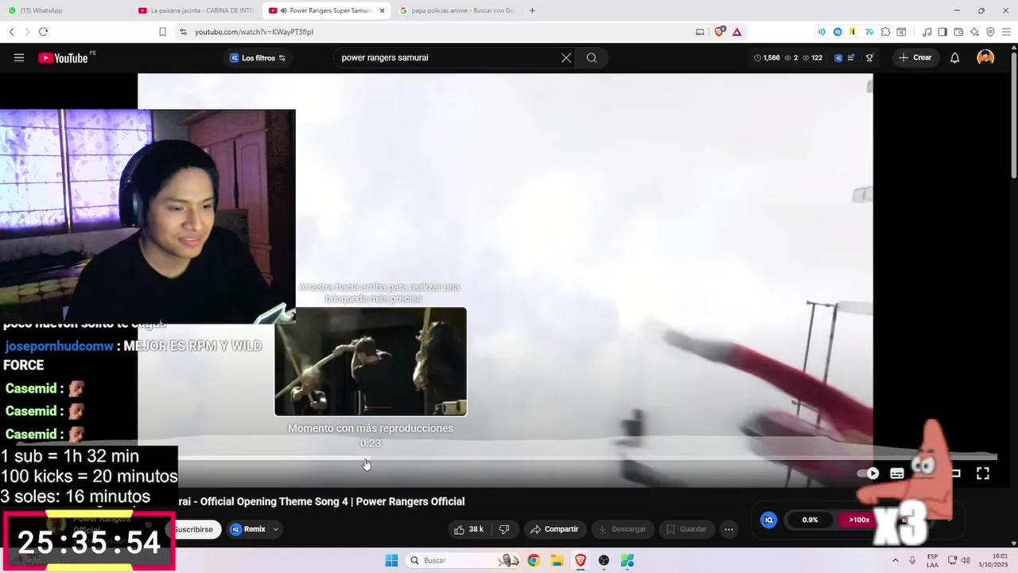This screenshot has height=573, width=1018.
Task: Switch to the WhatsApp tab
Action: pos(64,10)
